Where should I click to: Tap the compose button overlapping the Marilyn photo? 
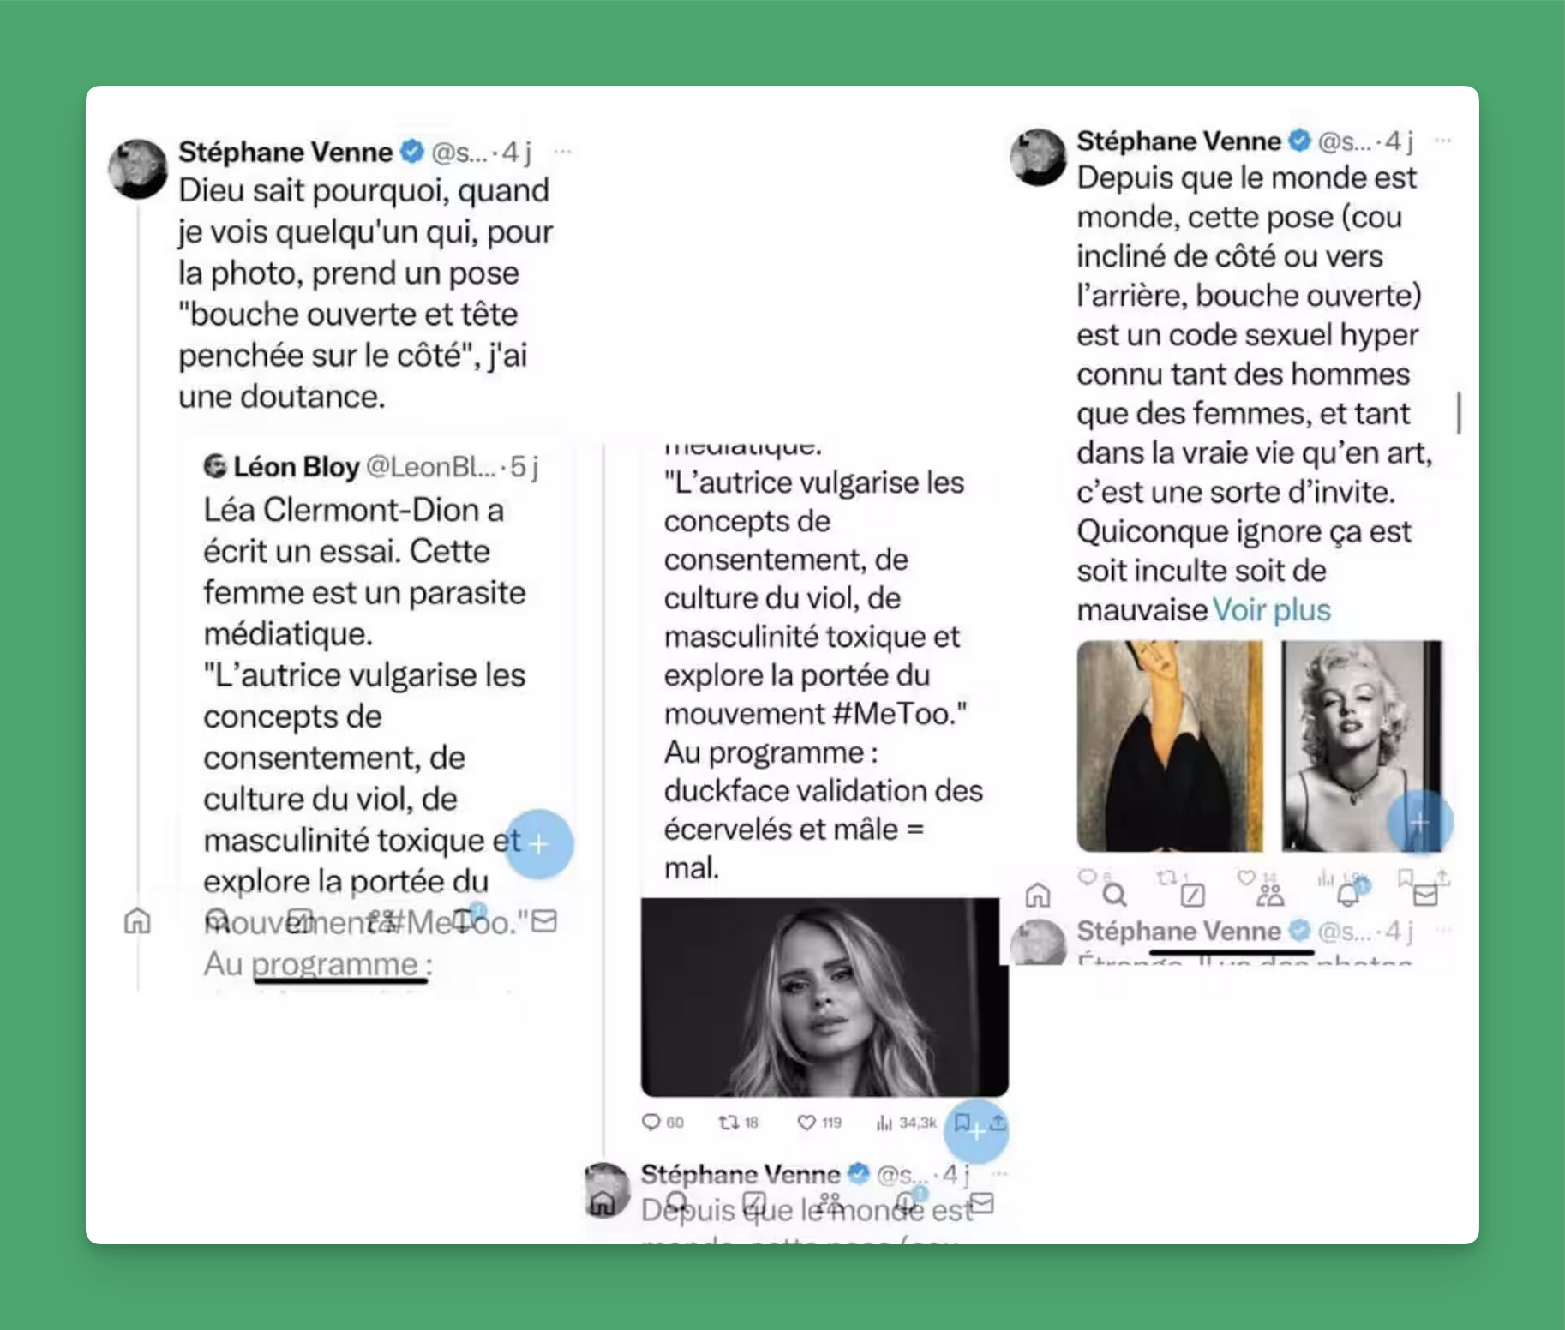tap(1420, 823)
